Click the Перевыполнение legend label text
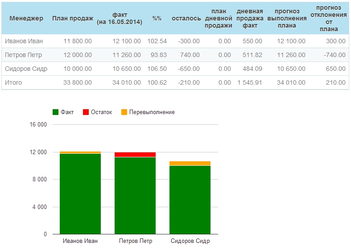Viewport: 351px width, 250px height. click(x=152, y=112)
